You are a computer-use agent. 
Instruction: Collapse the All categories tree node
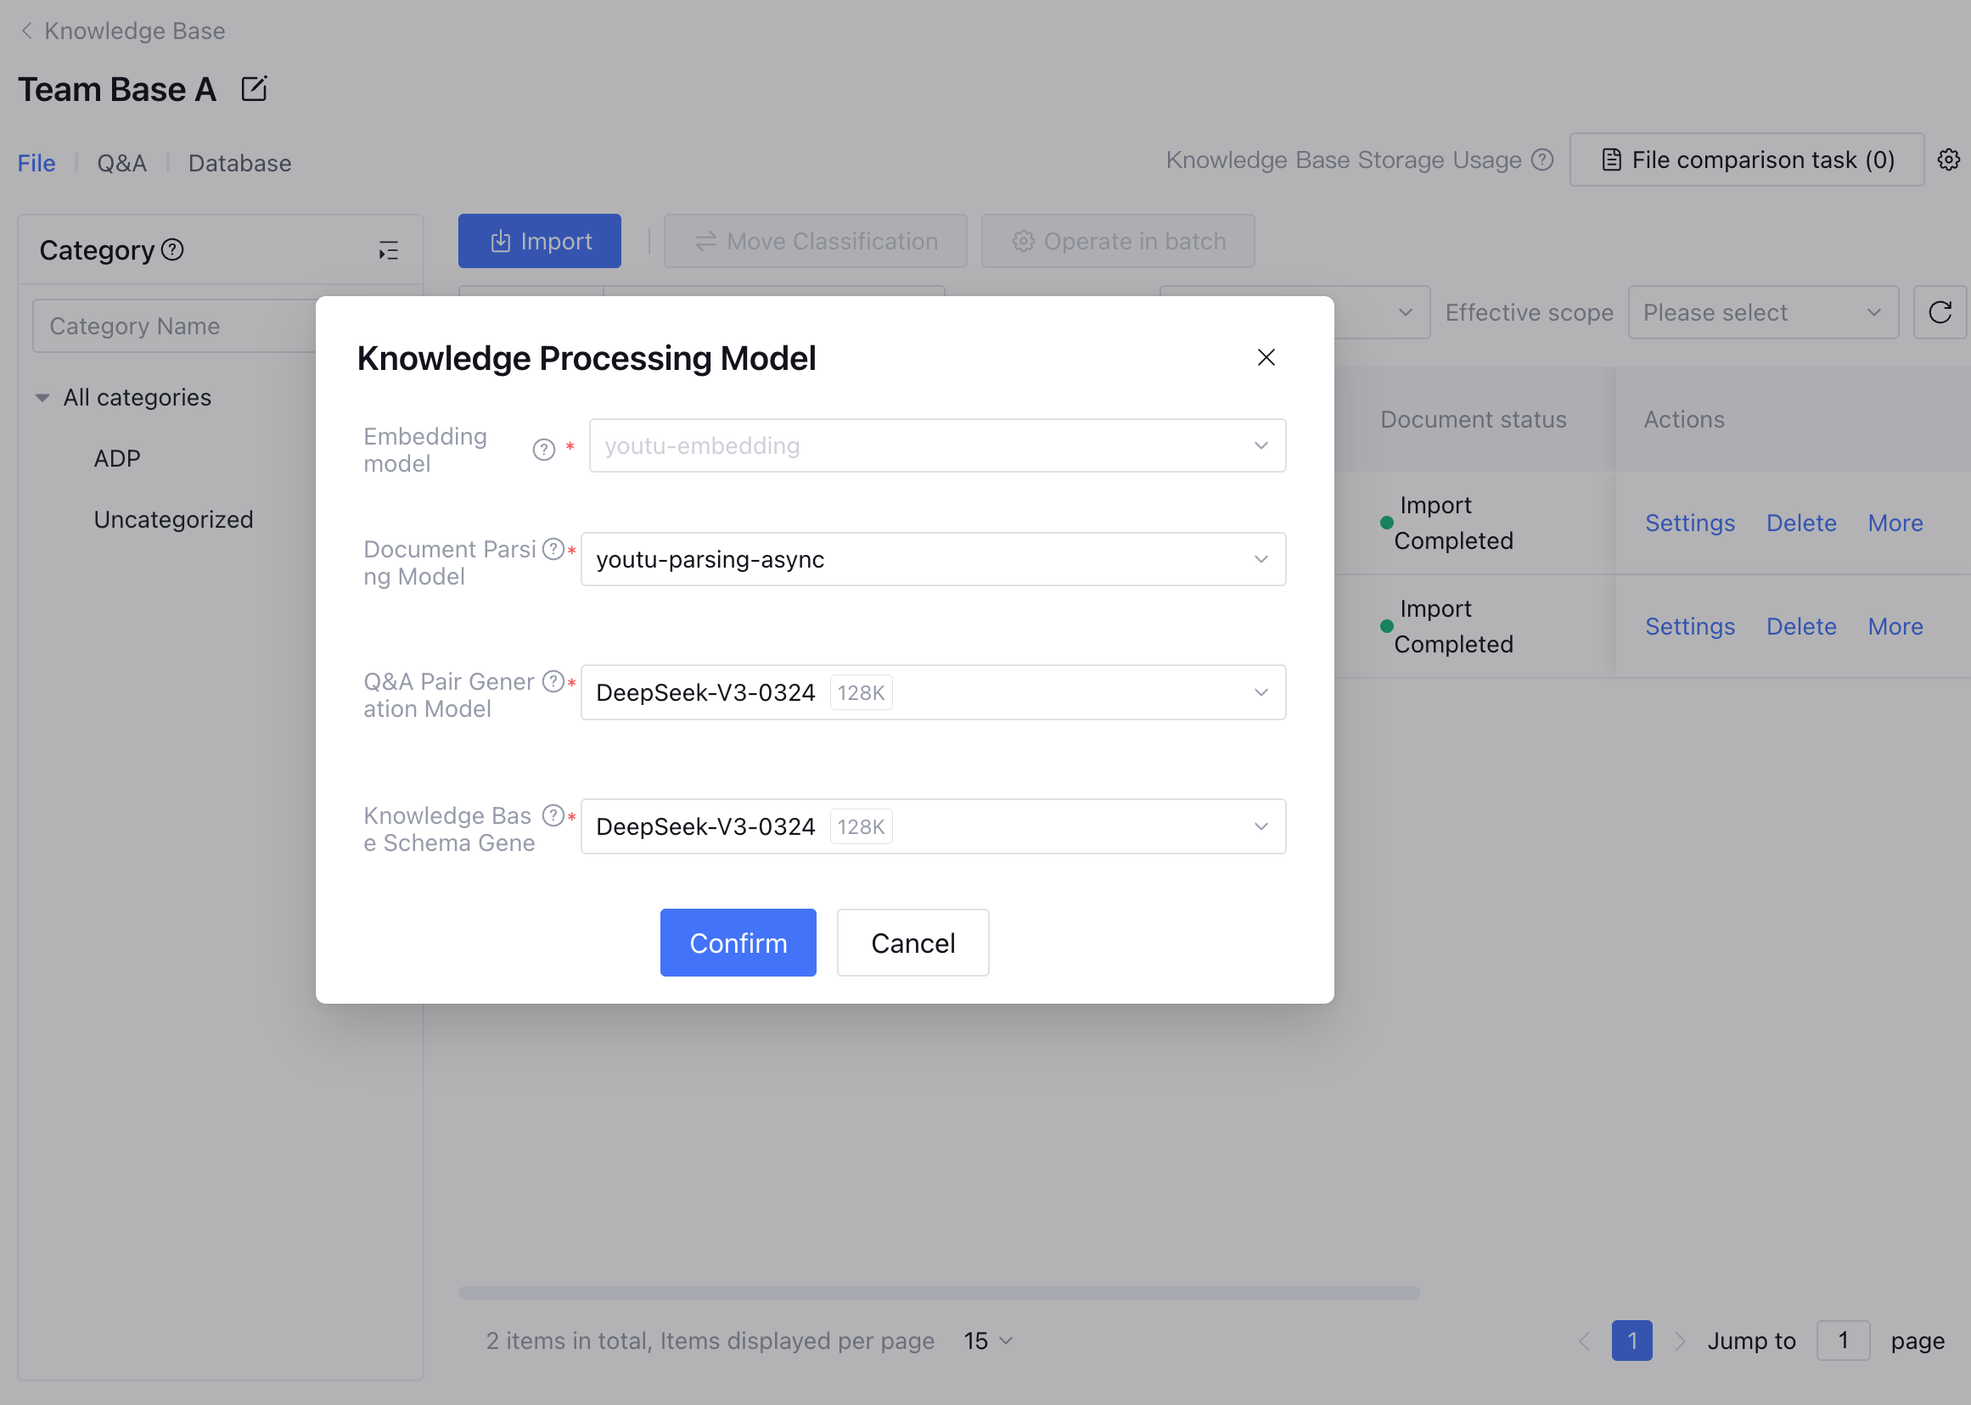(x=42, y=398)
